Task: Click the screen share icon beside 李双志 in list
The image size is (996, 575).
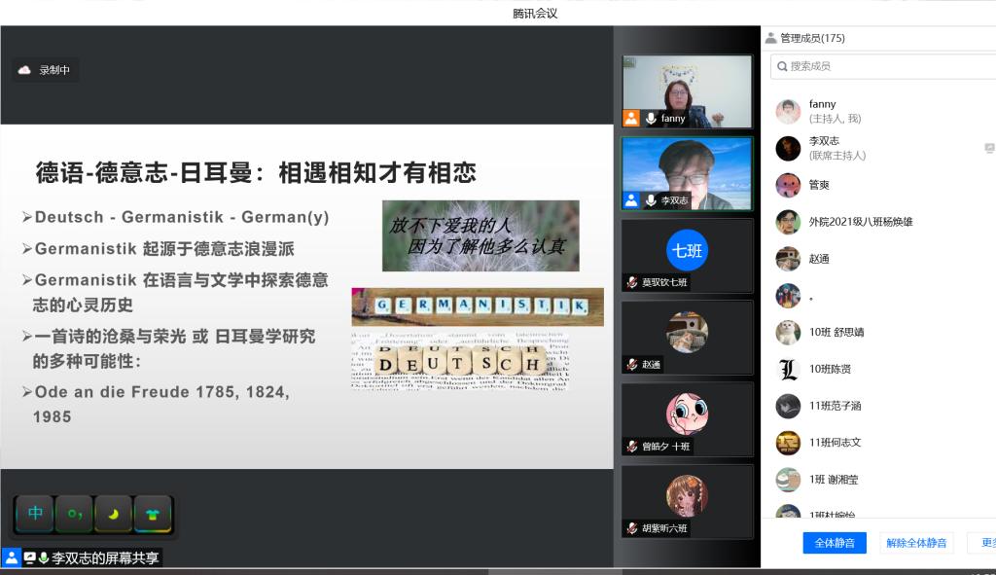Action: point(989,148)
